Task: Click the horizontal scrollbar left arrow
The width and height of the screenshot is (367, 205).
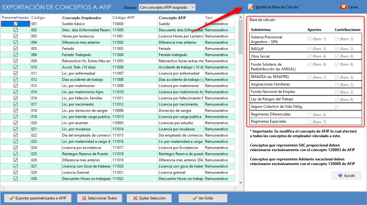Action: pos(3,188)
